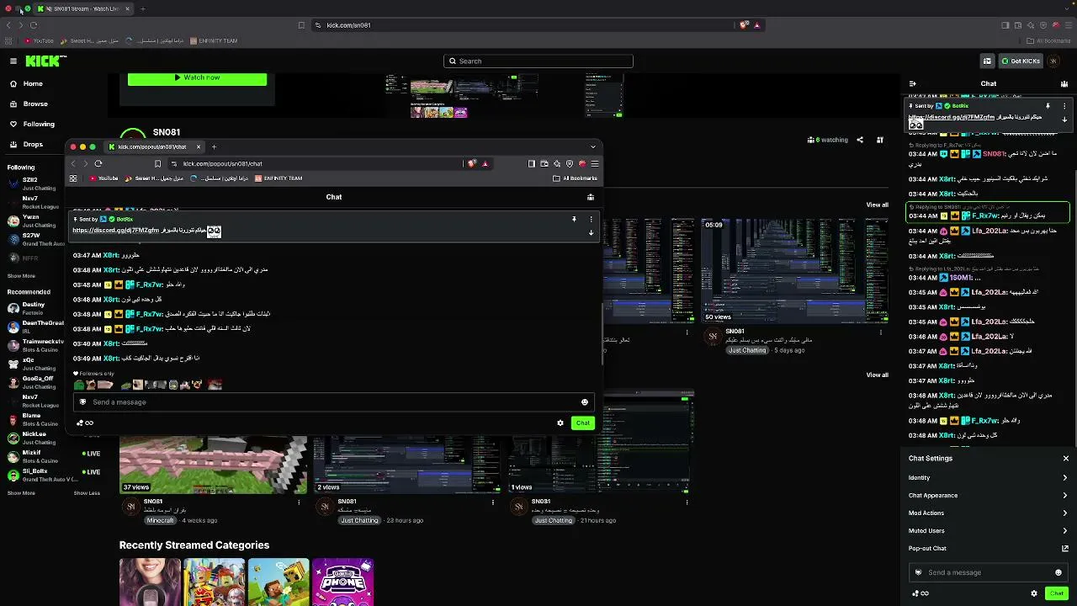Open the YouTube bookmark in main bookmarks bar
Viewport: 1077px width, 606px height.
(39, 40)
